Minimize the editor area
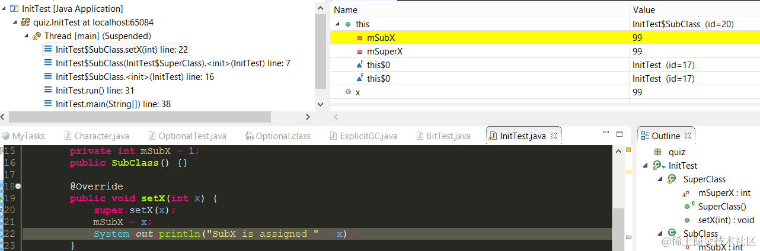 coord(606,134)
